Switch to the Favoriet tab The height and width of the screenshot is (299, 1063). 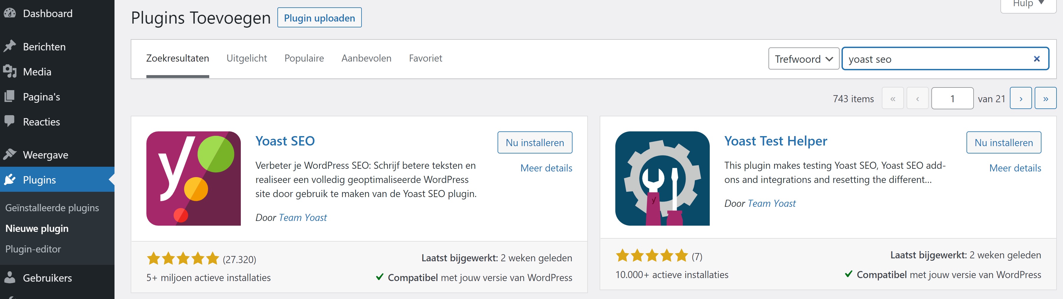pyautogui.click(x=426, y=58)
